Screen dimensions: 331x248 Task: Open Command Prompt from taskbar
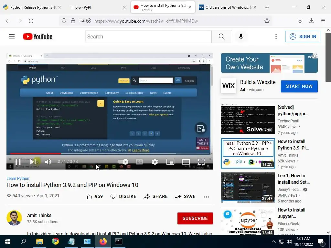119,242
